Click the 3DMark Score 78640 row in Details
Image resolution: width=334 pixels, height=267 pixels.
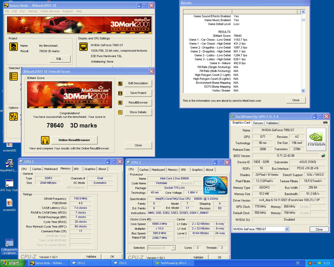[x=227, y=36]
